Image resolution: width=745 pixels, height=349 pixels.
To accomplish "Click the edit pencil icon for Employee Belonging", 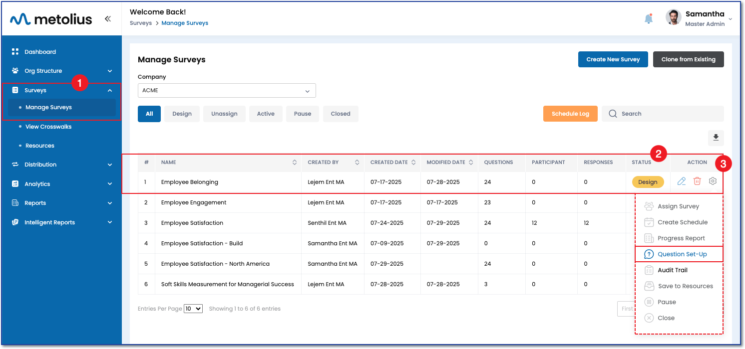I will (682, 182).
